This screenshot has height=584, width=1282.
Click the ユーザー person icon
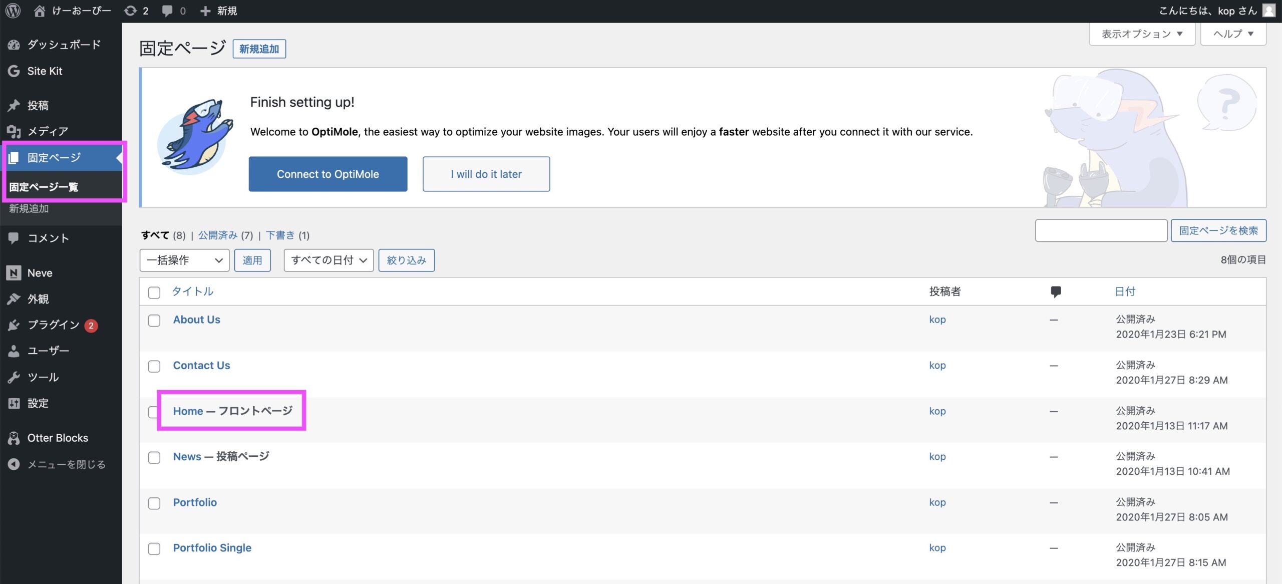click(14, 351)
